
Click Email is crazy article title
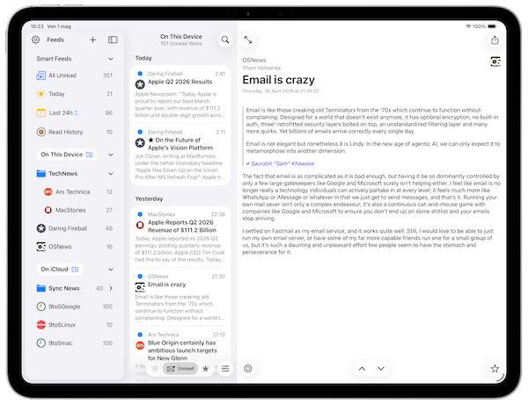pos(278,80)
